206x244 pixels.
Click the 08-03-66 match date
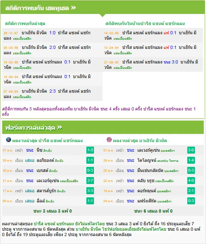[x=11, y=48]
